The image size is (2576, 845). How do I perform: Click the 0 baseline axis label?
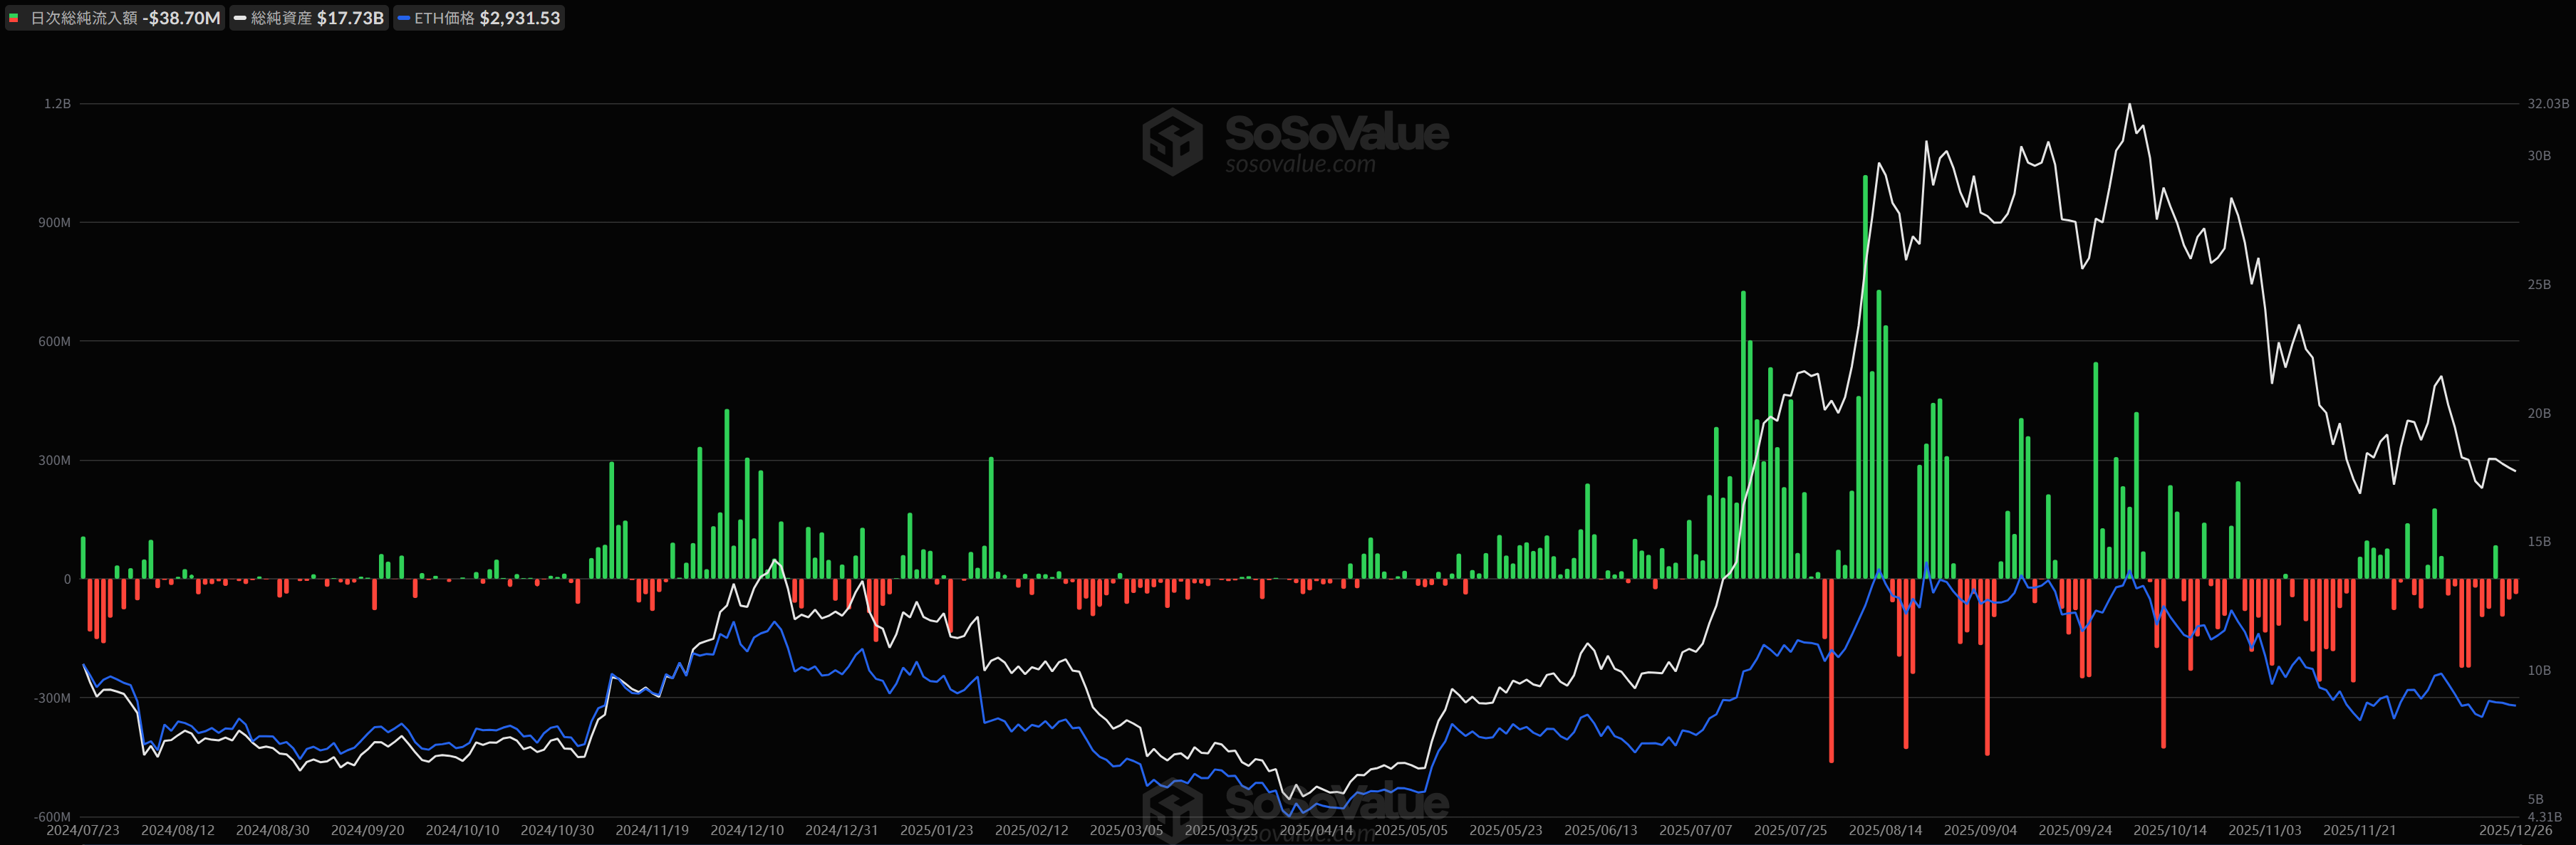(67, 578)
